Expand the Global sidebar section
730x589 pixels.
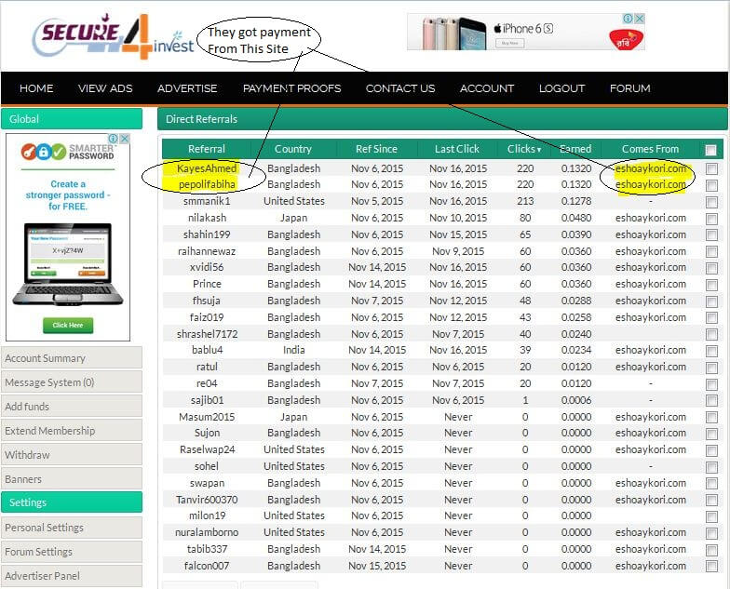point(72,119)
